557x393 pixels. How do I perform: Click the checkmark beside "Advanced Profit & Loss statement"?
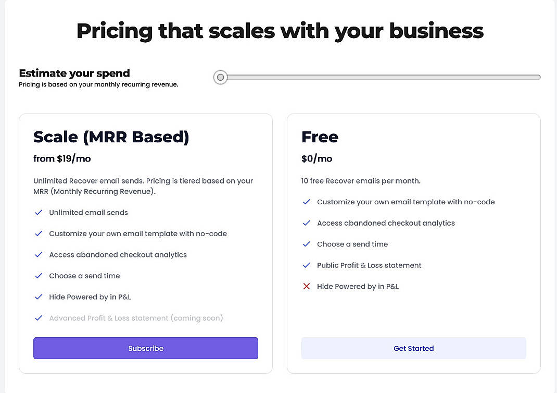pos(39,317)
